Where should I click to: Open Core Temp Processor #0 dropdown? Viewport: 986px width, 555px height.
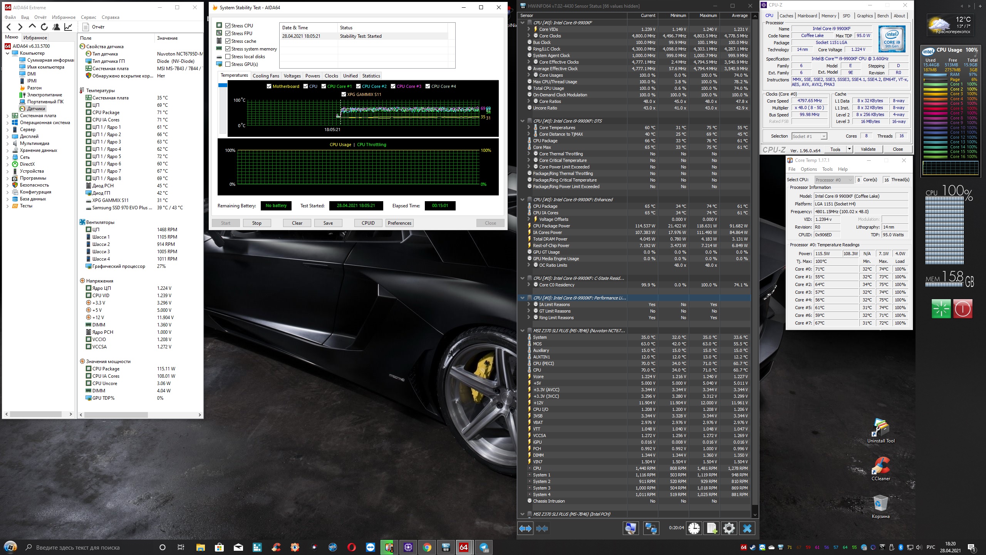833,180
